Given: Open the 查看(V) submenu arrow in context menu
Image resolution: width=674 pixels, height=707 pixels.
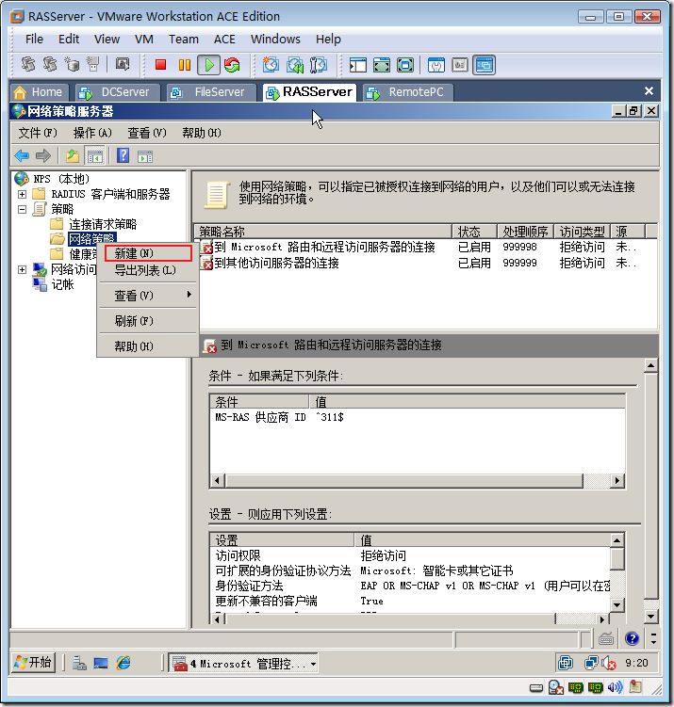Looking at the screenshot, I should [189, 295].
